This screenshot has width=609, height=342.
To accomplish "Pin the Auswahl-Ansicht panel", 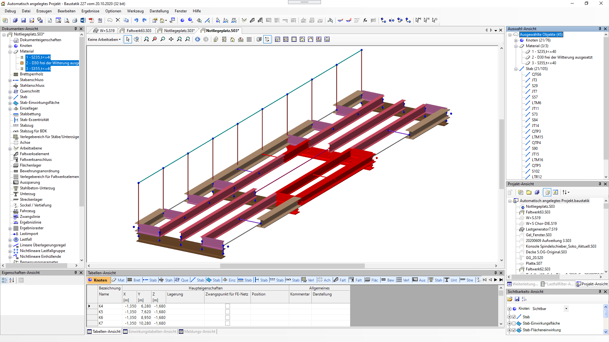I will (x=600, y=29).
